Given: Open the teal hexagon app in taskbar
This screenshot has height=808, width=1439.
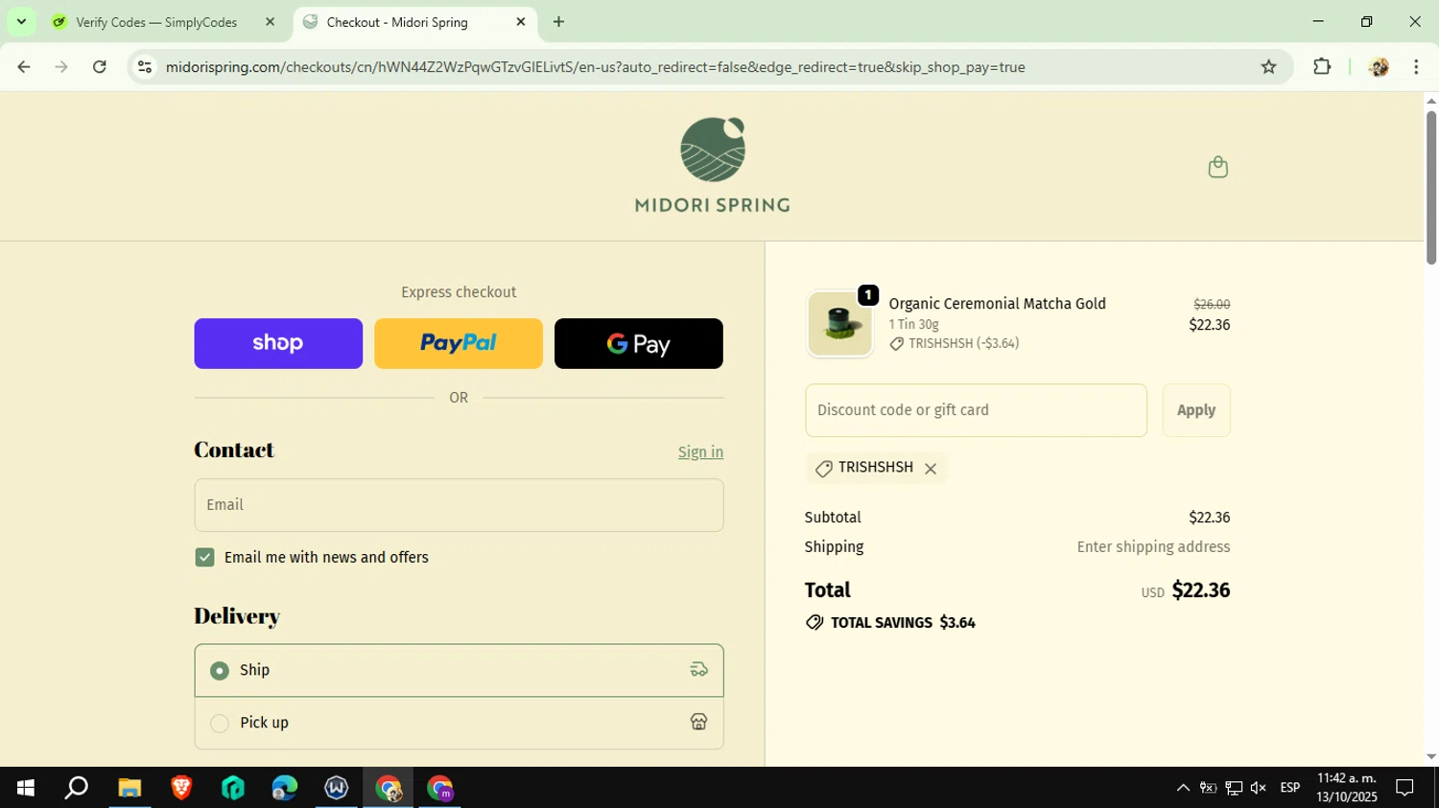Looking at the screenshot, I should pos(233,788).
